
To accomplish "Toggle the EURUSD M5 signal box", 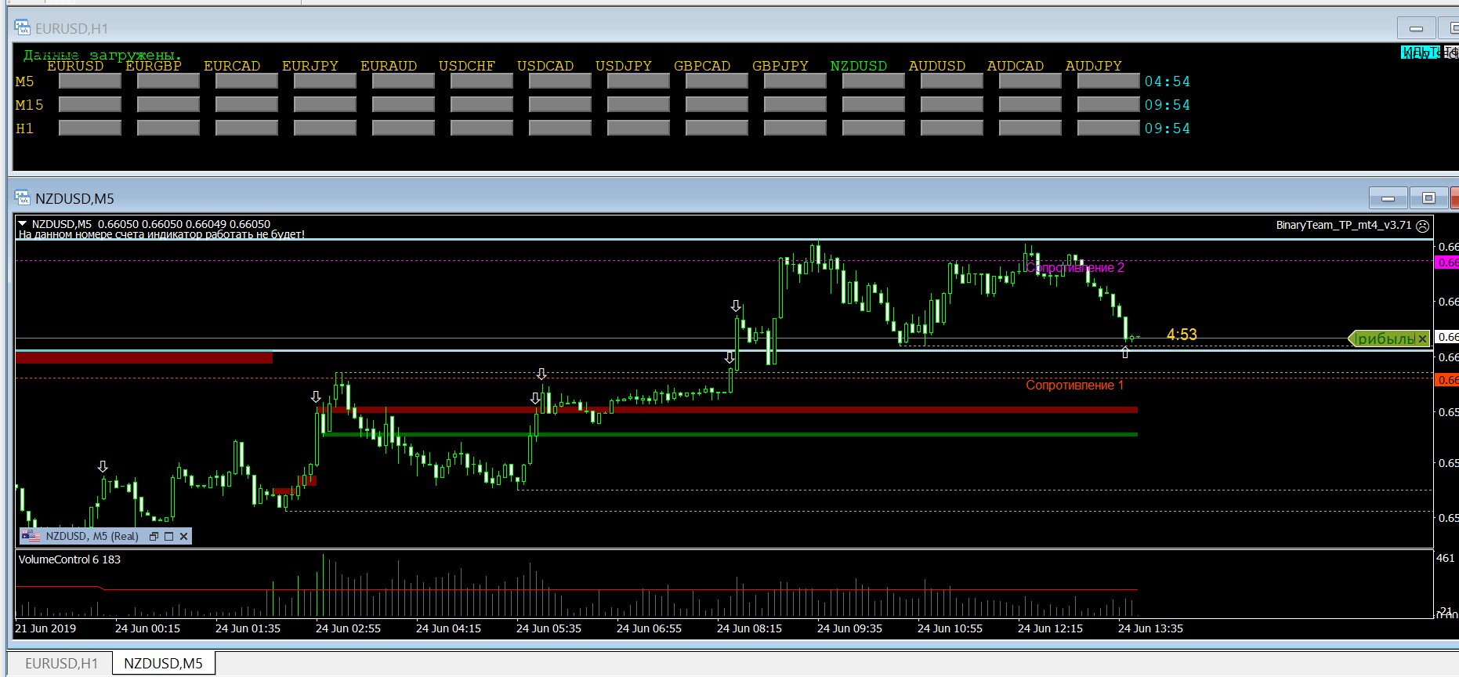I will pyautogui.click(x=90, y=81).
